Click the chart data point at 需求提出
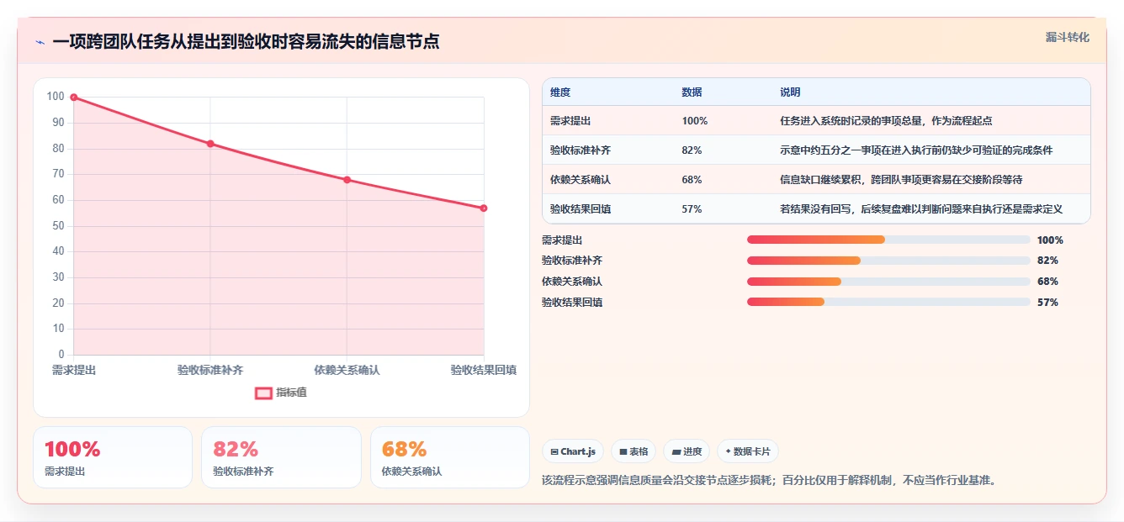Viewport: 1124px width, 522px height. coord(74,98)
